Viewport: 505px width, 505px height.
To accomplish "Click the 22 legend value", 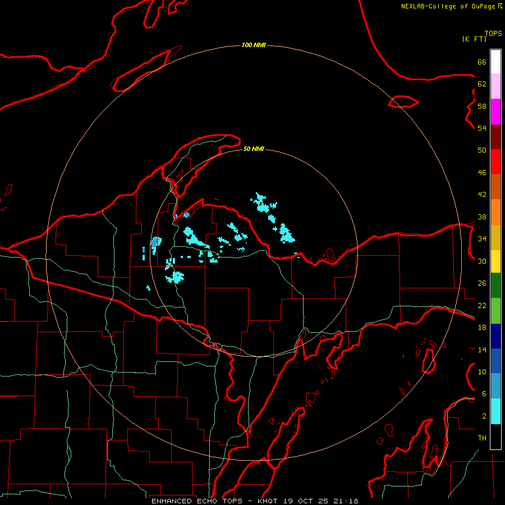I will coord(482,306).
